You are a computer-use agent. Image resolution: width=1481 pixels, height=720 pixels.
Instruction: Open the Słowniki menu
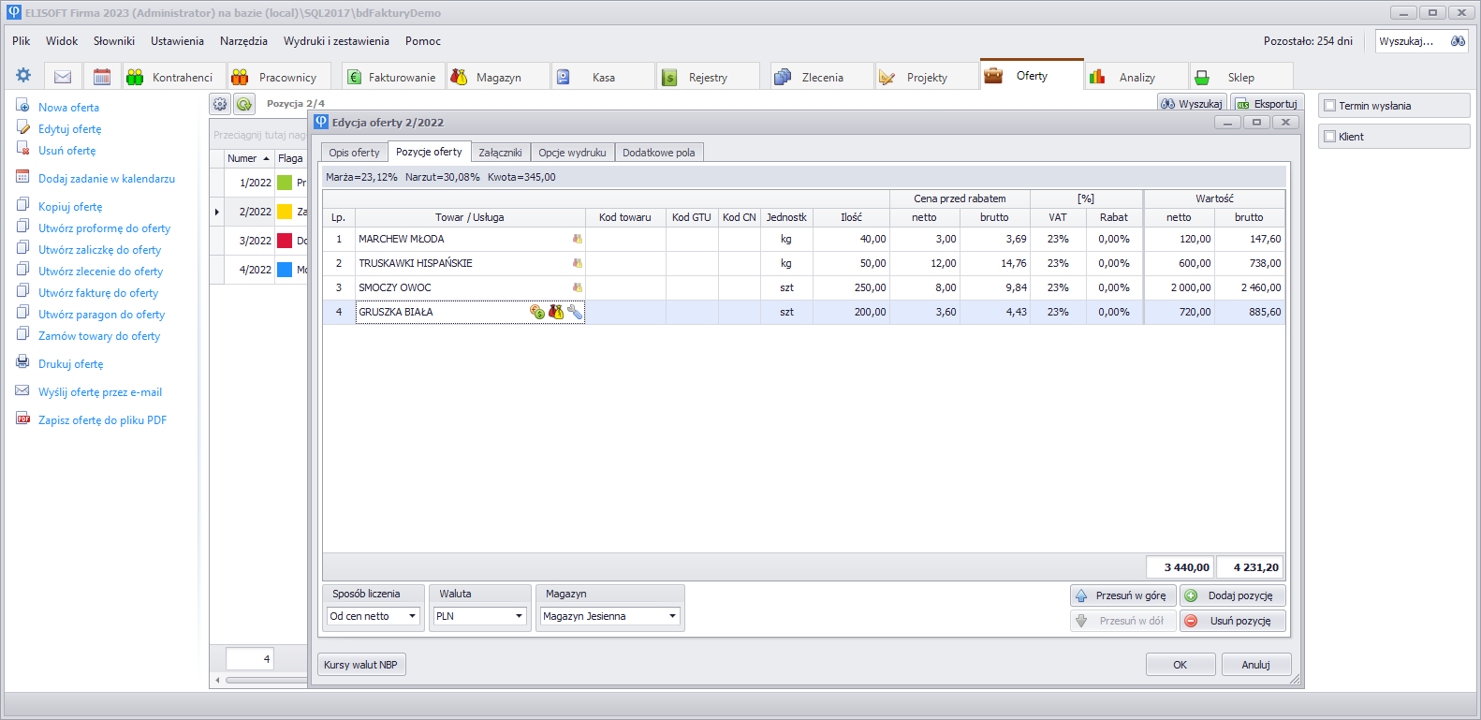114,41
